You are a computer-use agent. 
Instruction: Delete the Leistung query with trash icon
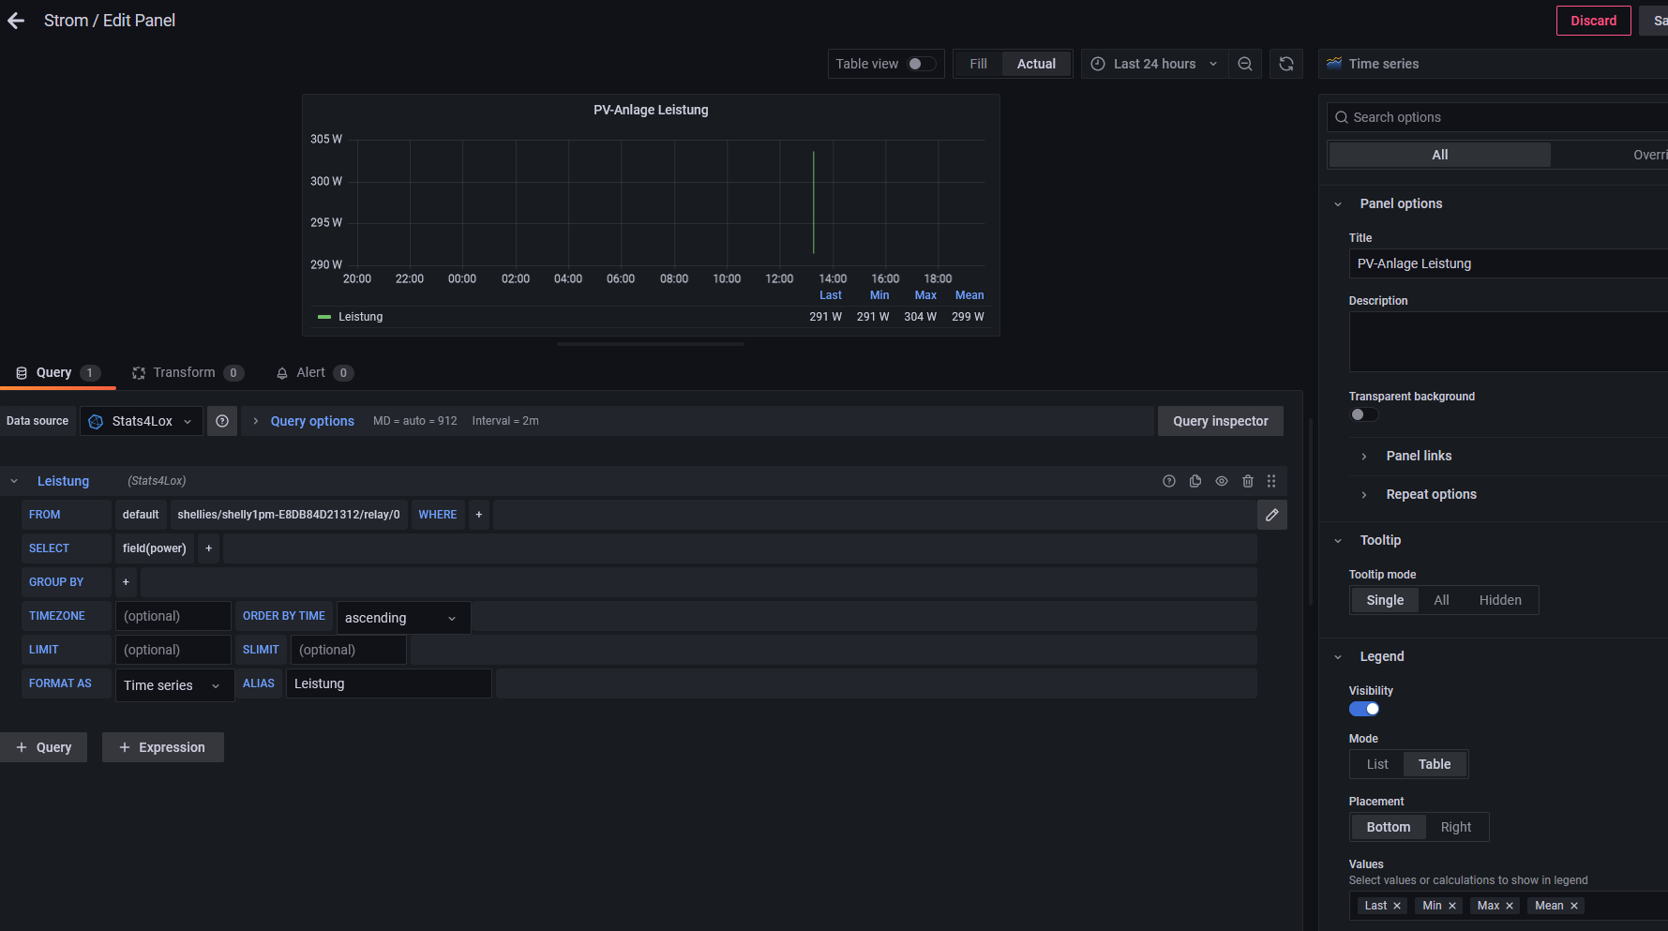(x=1247, y=481)
